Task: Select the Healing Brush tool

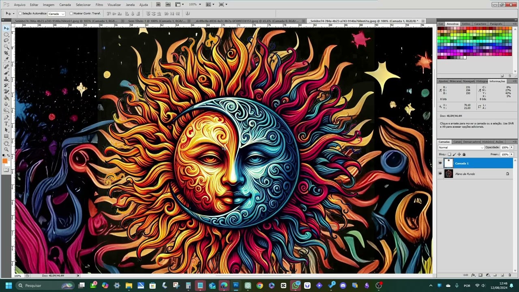Action: pyautogui.click(x=6, y=66)
